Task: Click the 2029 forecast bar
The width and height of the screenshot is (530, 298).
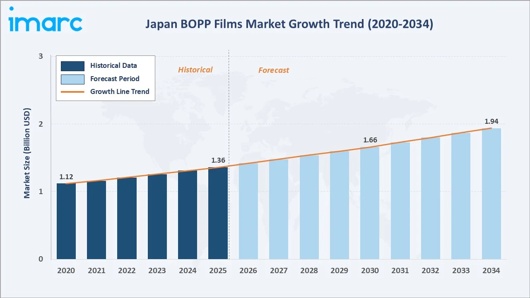Action: (x=340, y=205)
